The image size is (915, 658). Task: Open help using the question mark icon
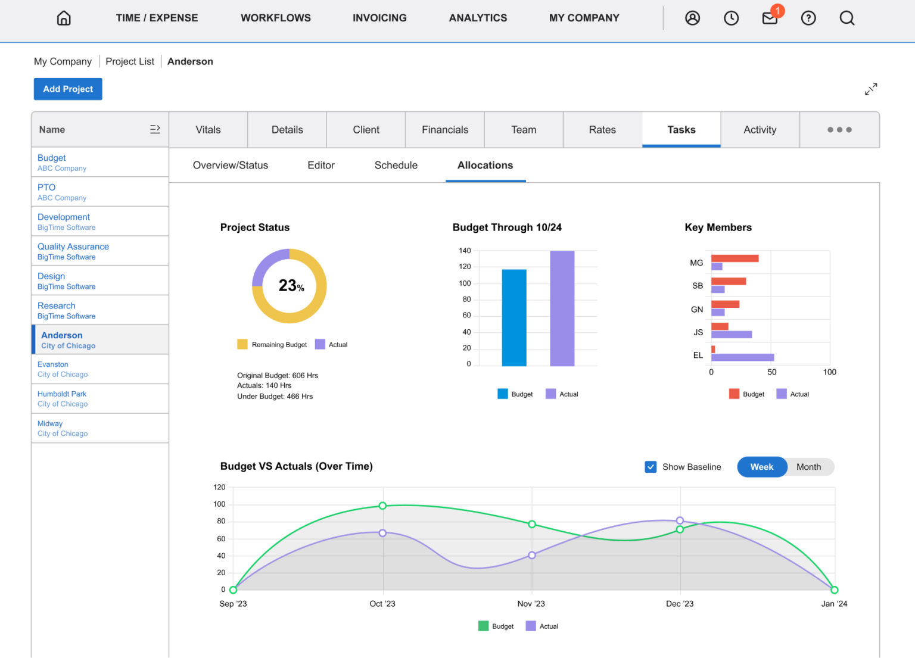pyautogui.click(x=808, y=18)
